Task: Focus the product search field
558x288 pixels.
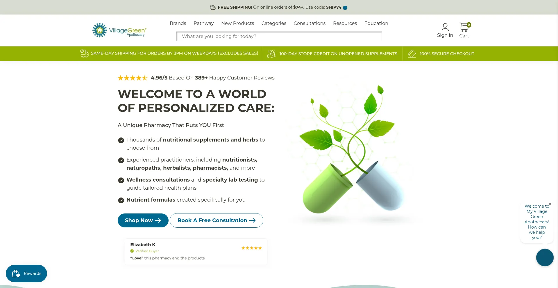Action: tap(279, 36)
